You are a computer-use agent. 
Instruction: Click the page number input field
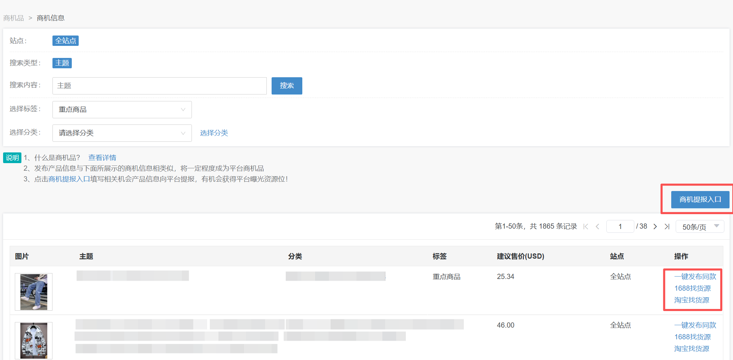620,226
